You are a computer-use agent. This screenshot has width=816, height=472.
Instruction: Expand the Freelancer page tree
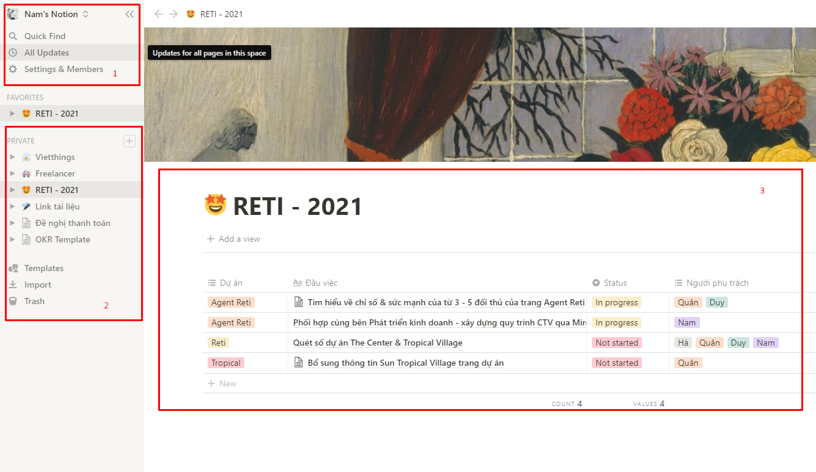click(x=12, y=173)
